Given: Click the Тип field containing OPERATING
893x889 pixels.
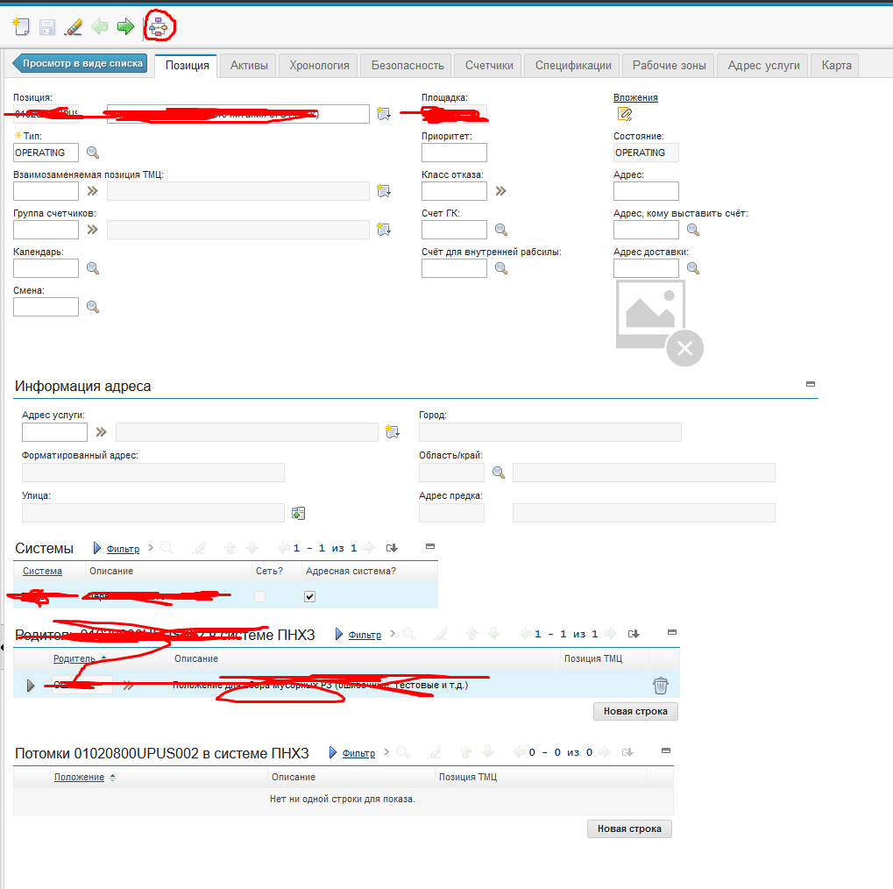Looking at the screenshot, I should pyautogui.click(x=46, y=153).
